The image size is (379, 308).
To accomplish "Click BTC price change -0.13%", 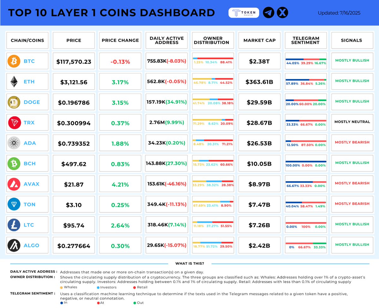I will point(120,62).
